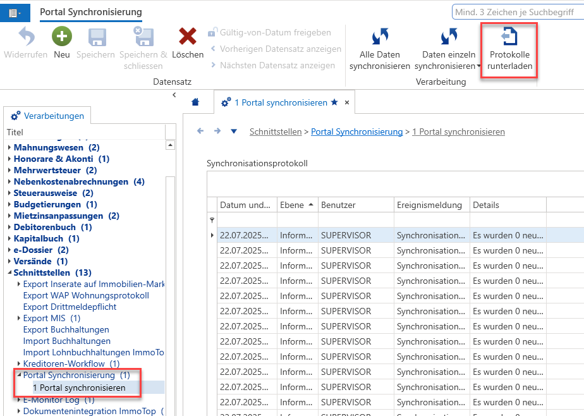Click the Schnittstellen breadcrumb link
This screenshot has width=584, height=416.
(276, 132)
